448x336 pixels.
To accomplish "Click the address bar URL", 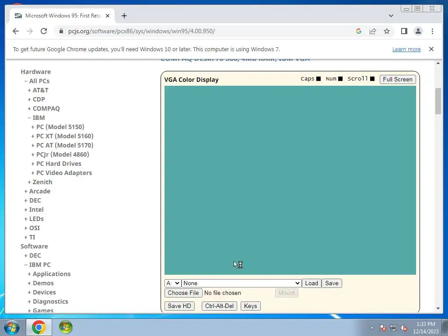I will click(x=141, y=31).
